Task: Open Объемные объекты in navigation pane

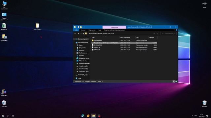Action: pyautogui.click(x=83, y=58)
